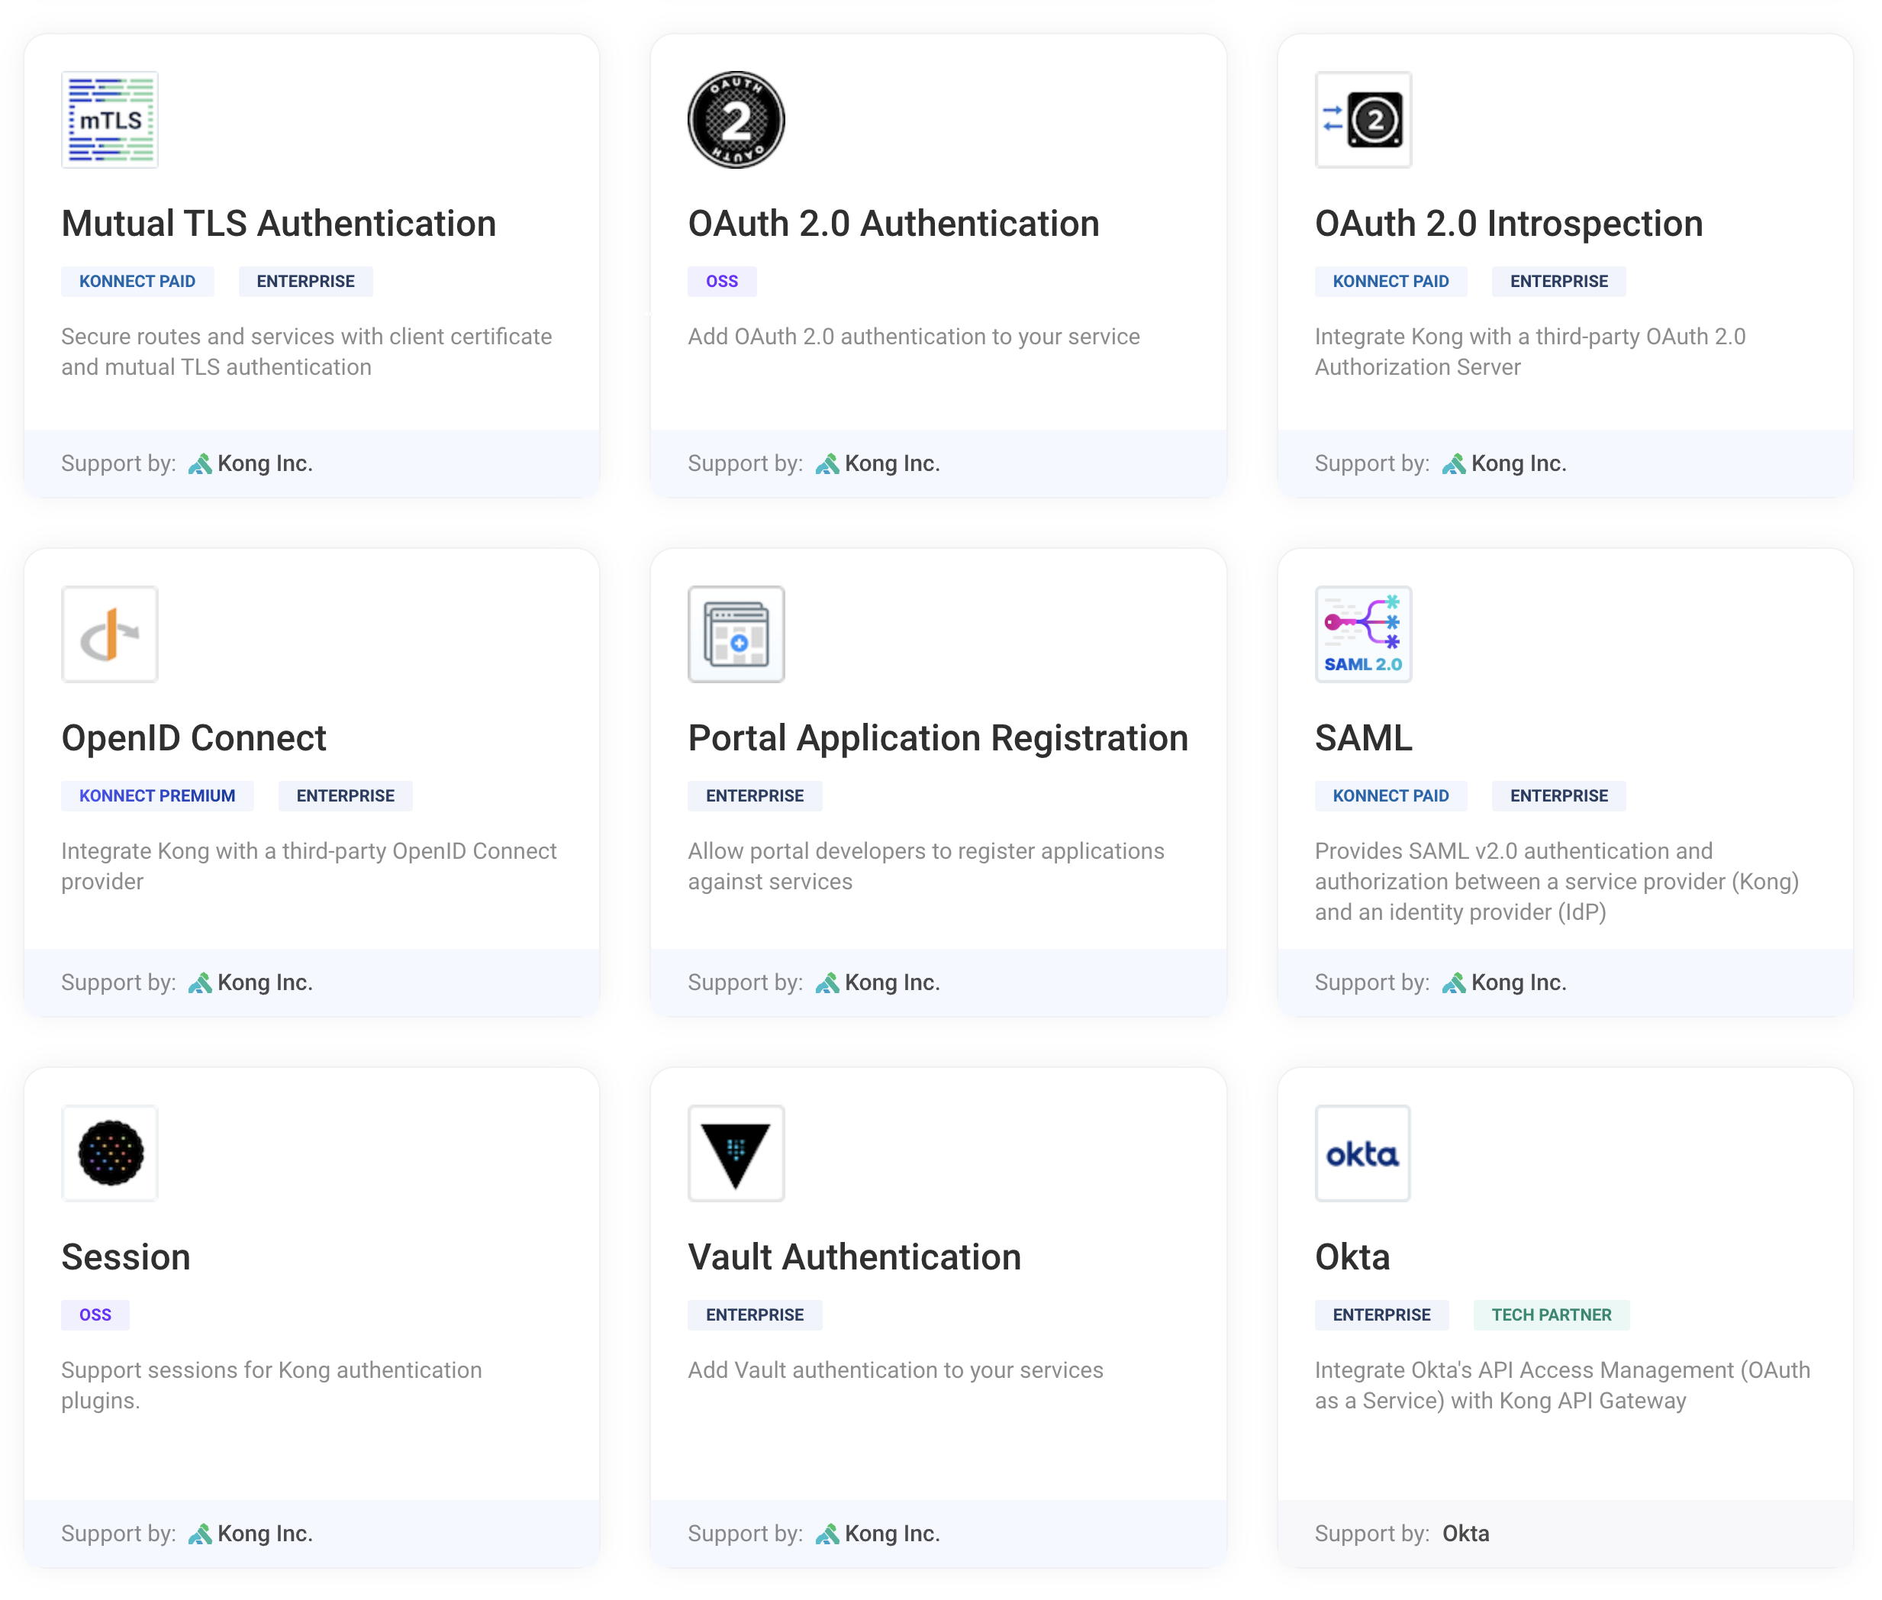1882x1600 pixels.
Task: Open the OpenID Connect plugin title
Action: tap(193, 738)
